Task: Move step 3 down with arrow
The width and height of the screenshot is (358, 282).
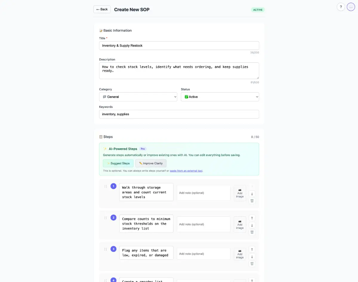Action: (x=252, y=257)
